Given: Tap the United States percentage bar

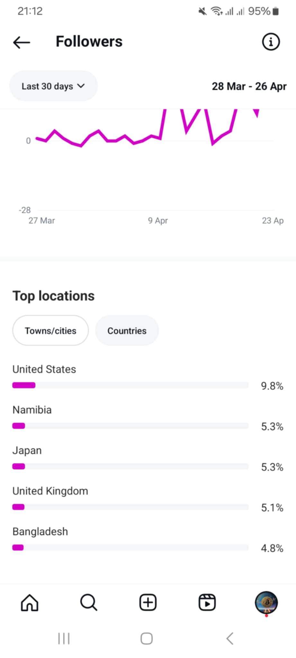Looking at the screenshot, I should (130, 385).
